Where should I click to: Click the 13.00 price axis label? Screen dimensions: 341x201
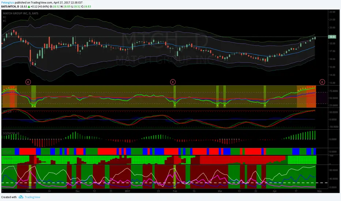click(x=332, y=83)
